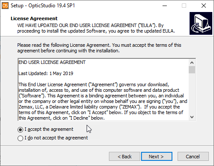
Task: Continue the installation with Next
Action: [157, 157]
